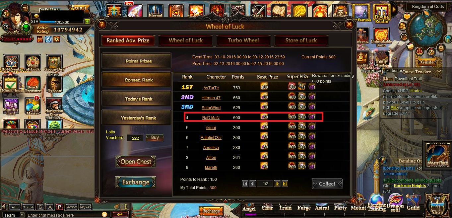Toggle the Faction chat channel
This screenshot has width=452, height=218.
tap(71, 207)
